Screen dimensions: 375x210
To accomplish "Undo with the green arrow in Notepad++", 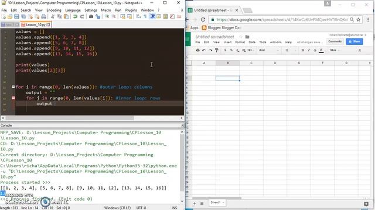I will click(75, 16).
